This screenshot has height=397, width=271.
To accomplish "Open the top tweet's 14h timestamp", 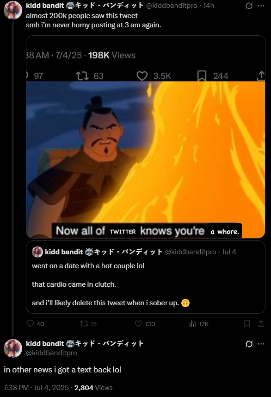I will [209, 6].
